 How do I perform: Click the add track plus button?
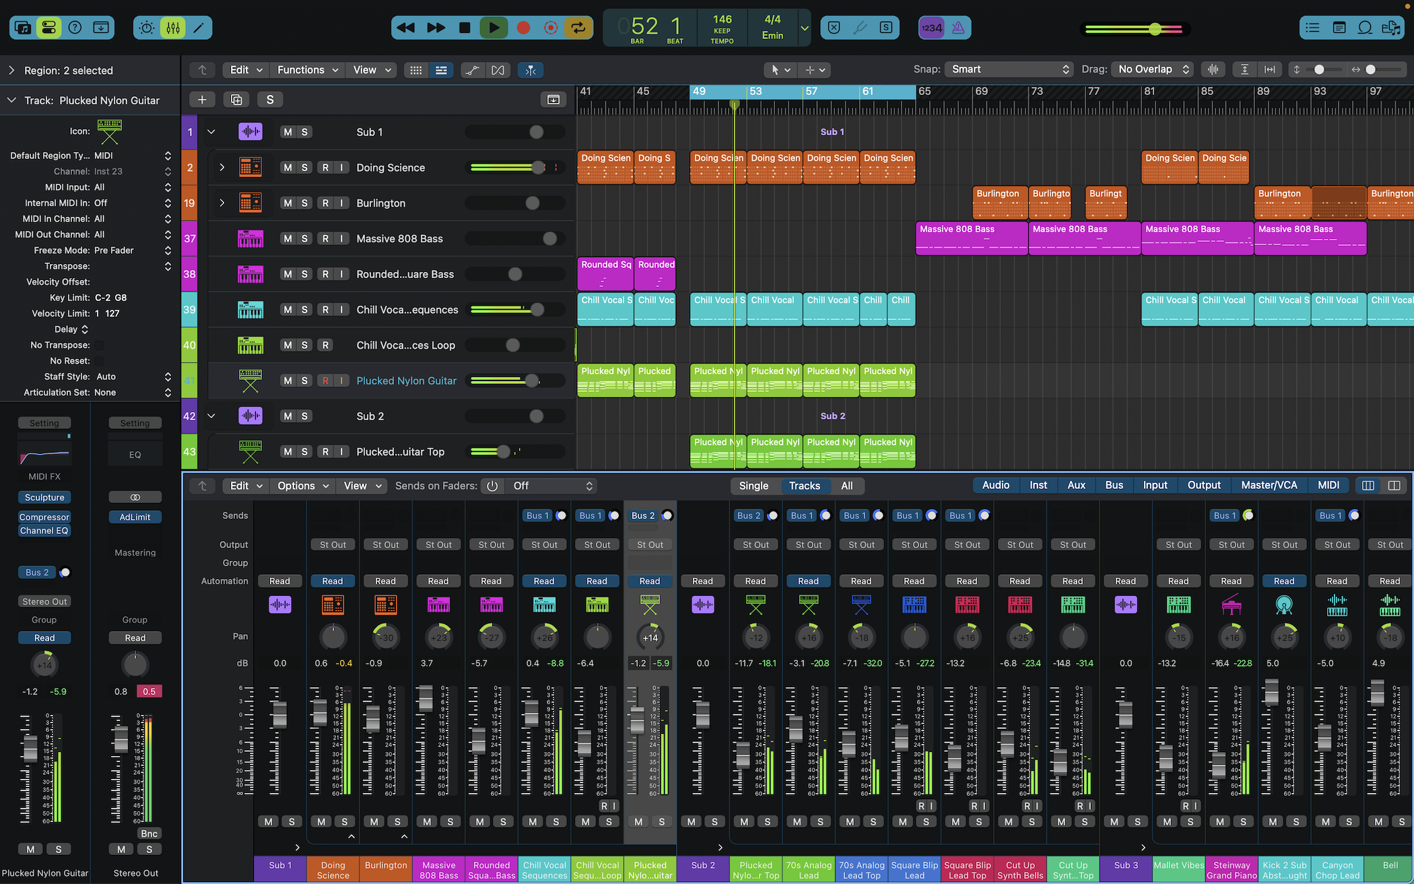tap(202, 100)
